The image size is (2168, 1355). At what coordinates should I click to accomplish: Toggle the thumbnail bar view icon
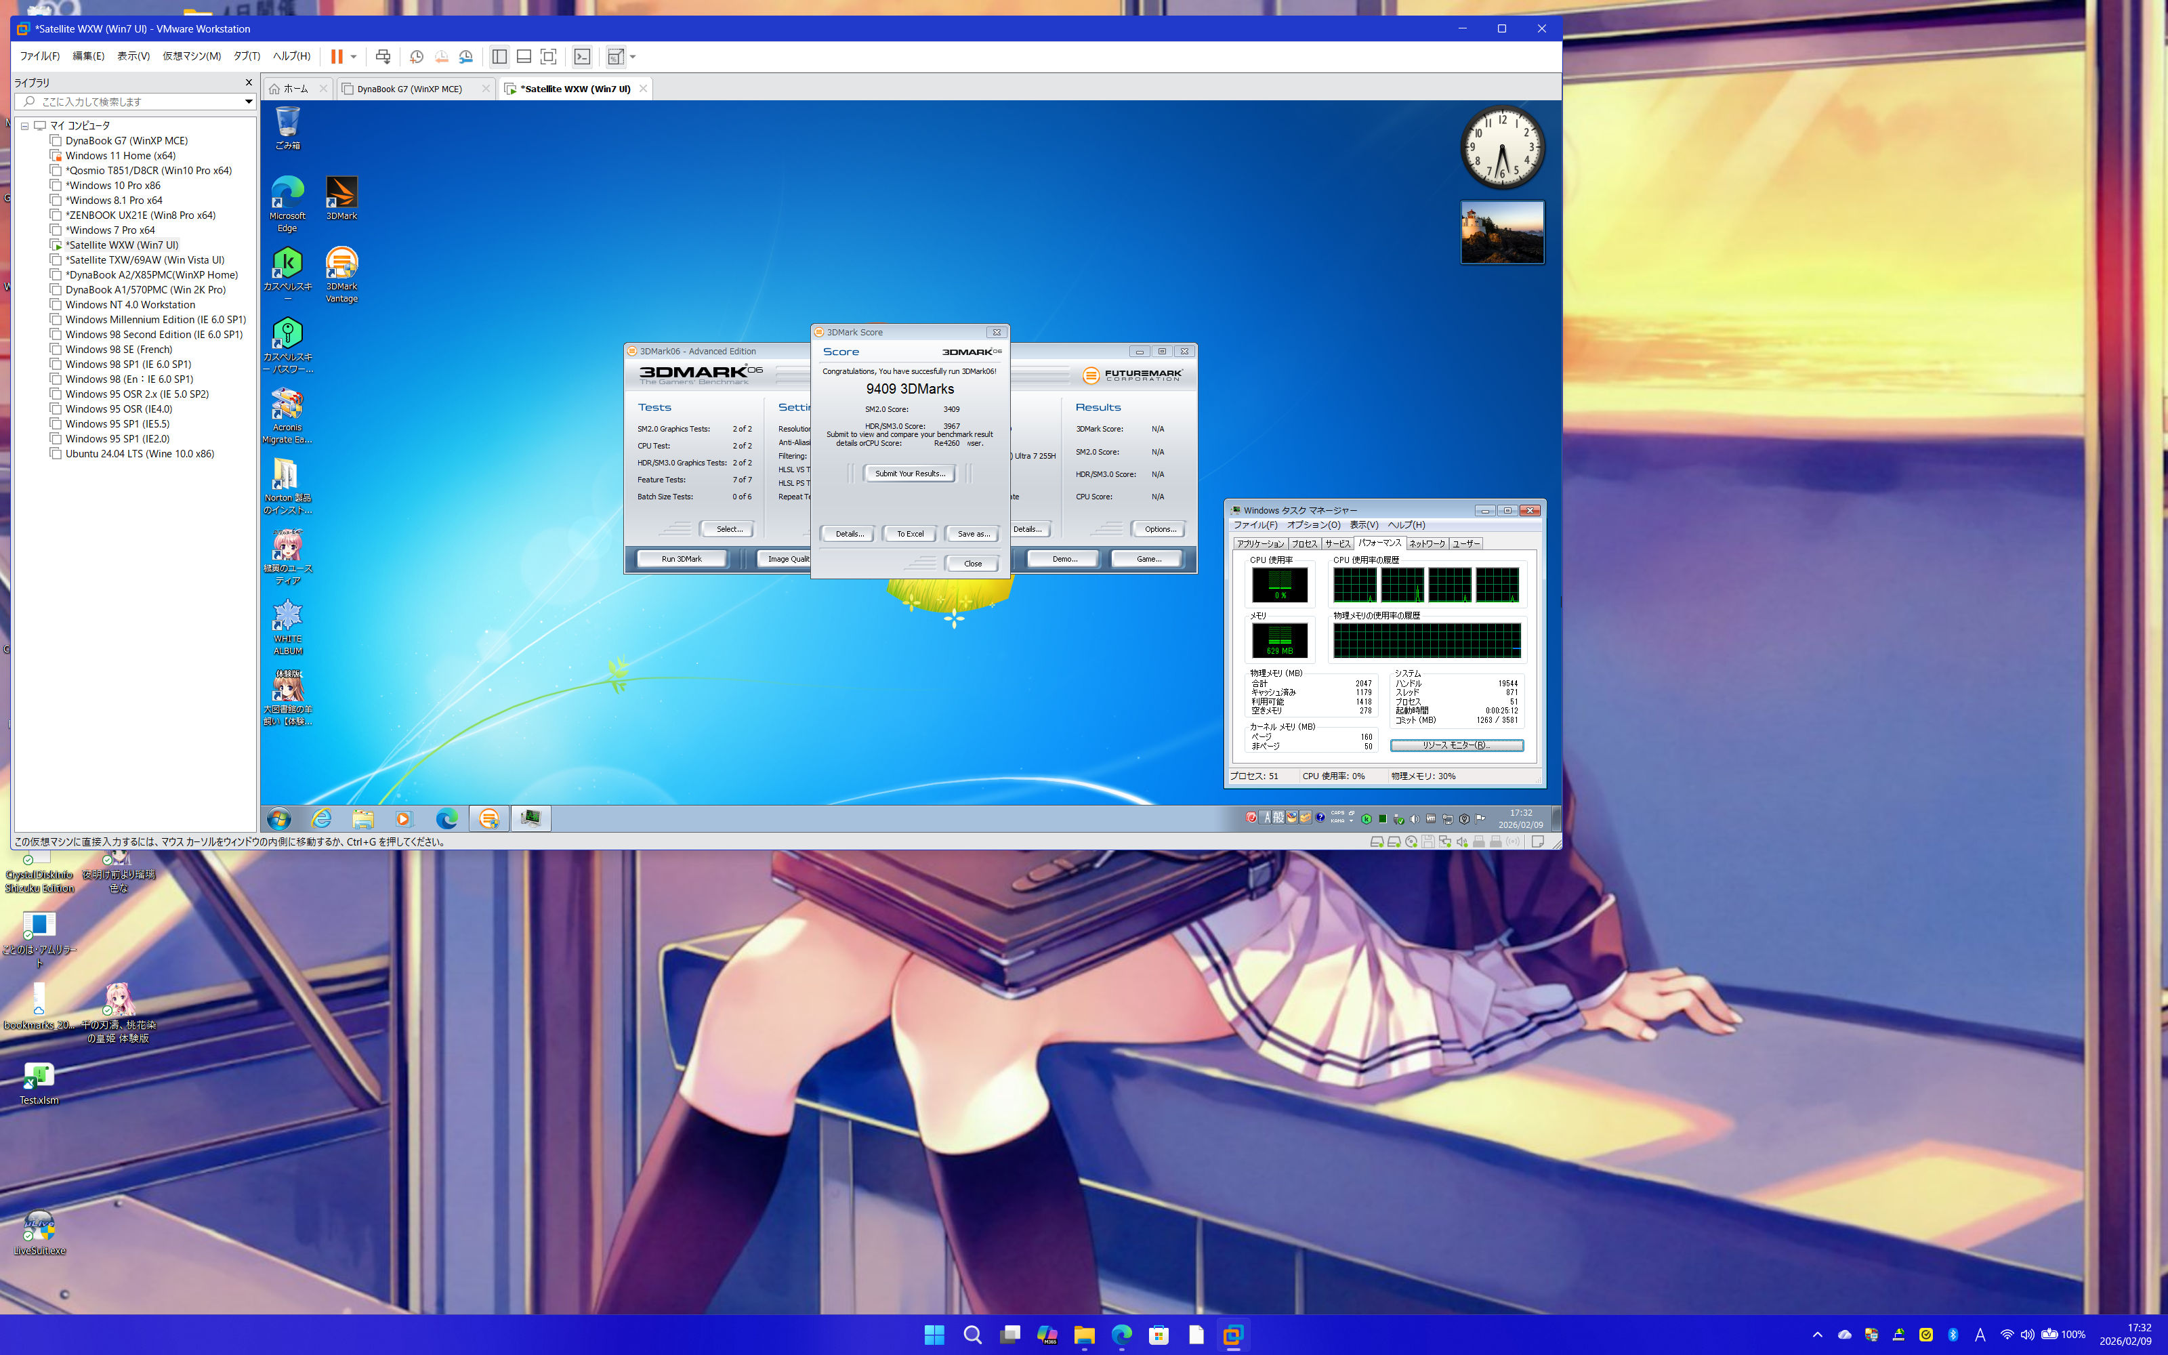524,56
